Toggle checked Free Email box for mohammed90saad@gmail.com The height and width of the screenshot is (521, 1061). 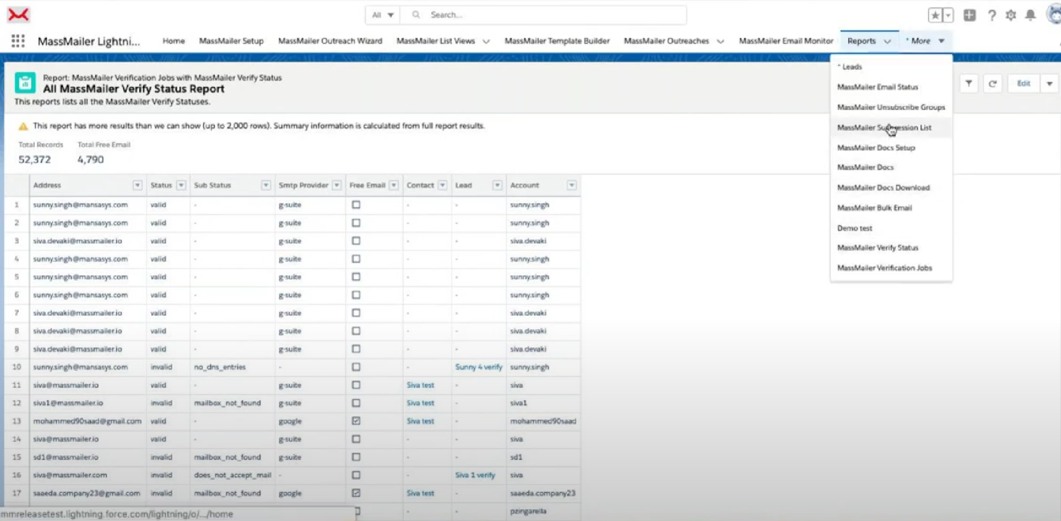click(x=356, y=421)
